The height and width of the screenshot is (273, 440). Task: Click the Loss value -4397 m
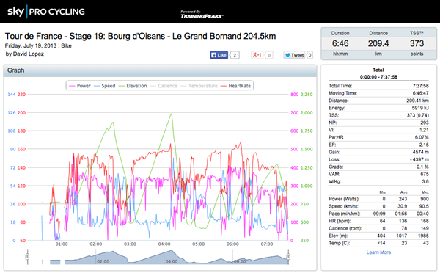pyautogui.click(x=419, y=159)
